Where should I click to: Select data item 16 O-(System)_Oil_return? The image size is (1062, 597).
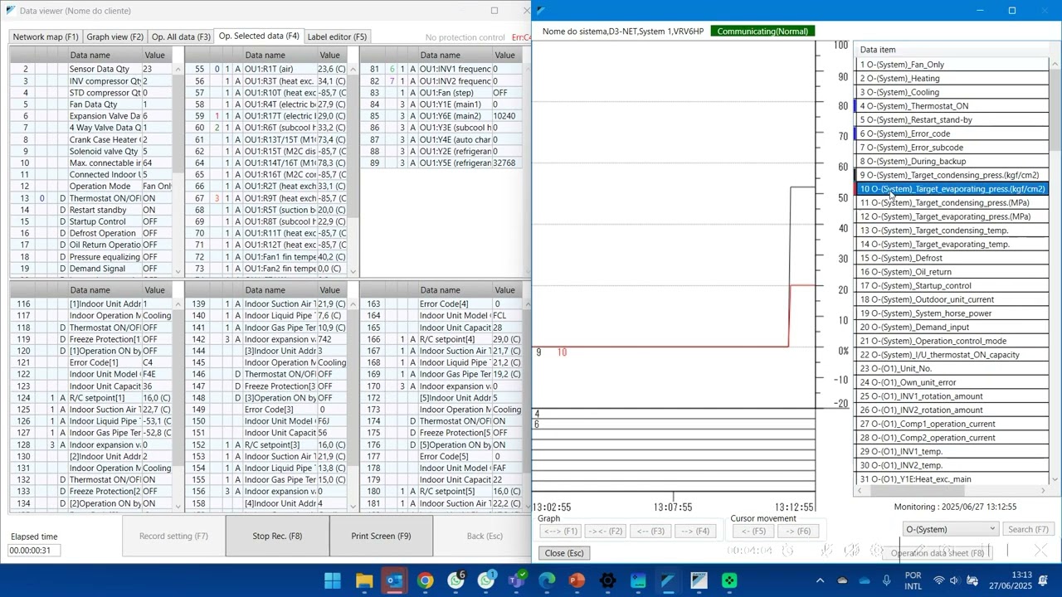952,272
